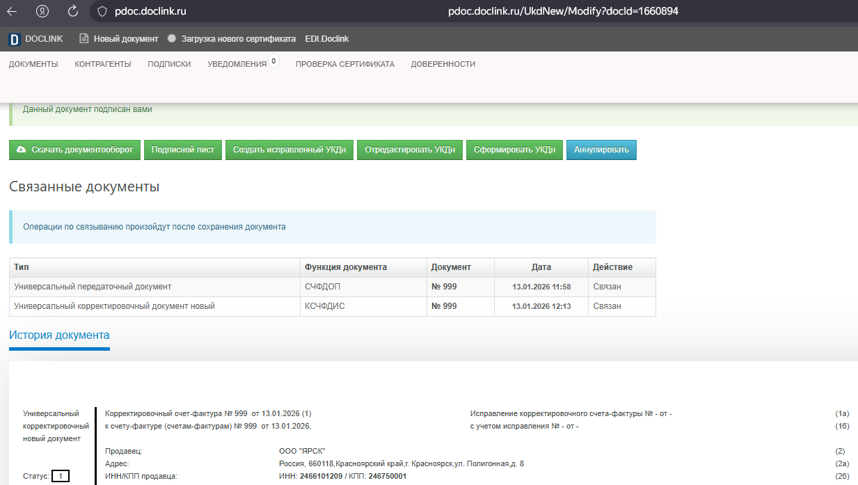The width and height of the screenshot is (858, 485).
Task: Click the "Подписной лист" button
Action: (x=183, y=150)
